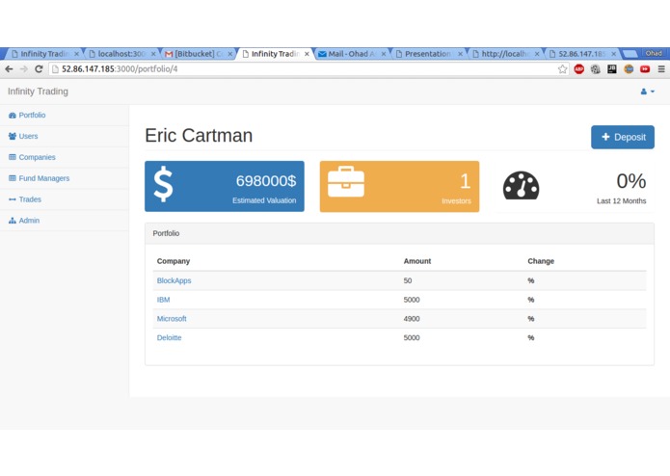
Task: Click the red Adblock extension icon
Action: (579, 68)
